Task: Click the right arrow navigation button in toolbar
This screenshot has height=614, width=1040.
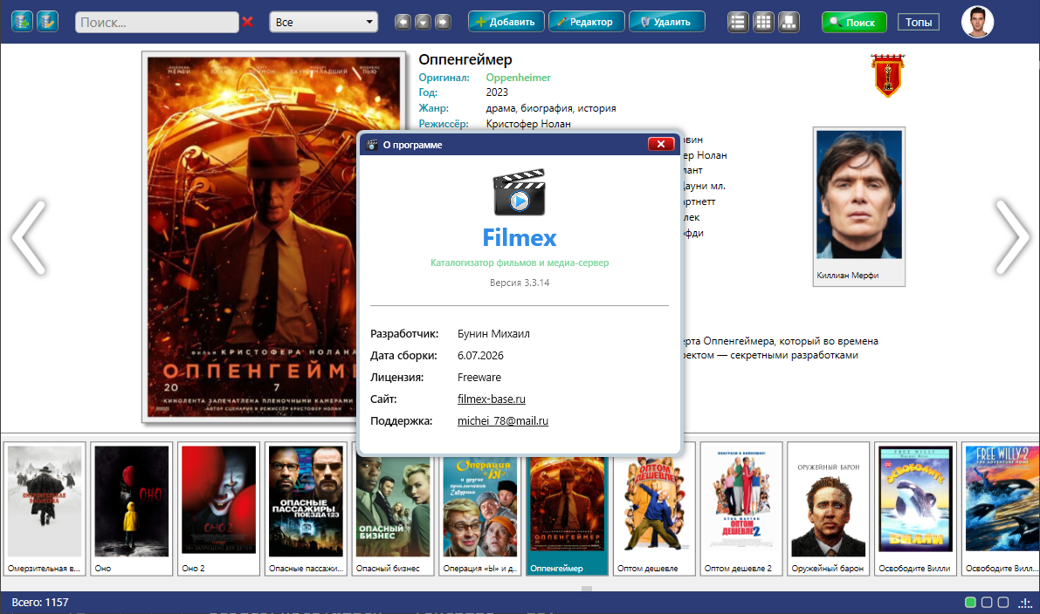Action: point(443,22)
